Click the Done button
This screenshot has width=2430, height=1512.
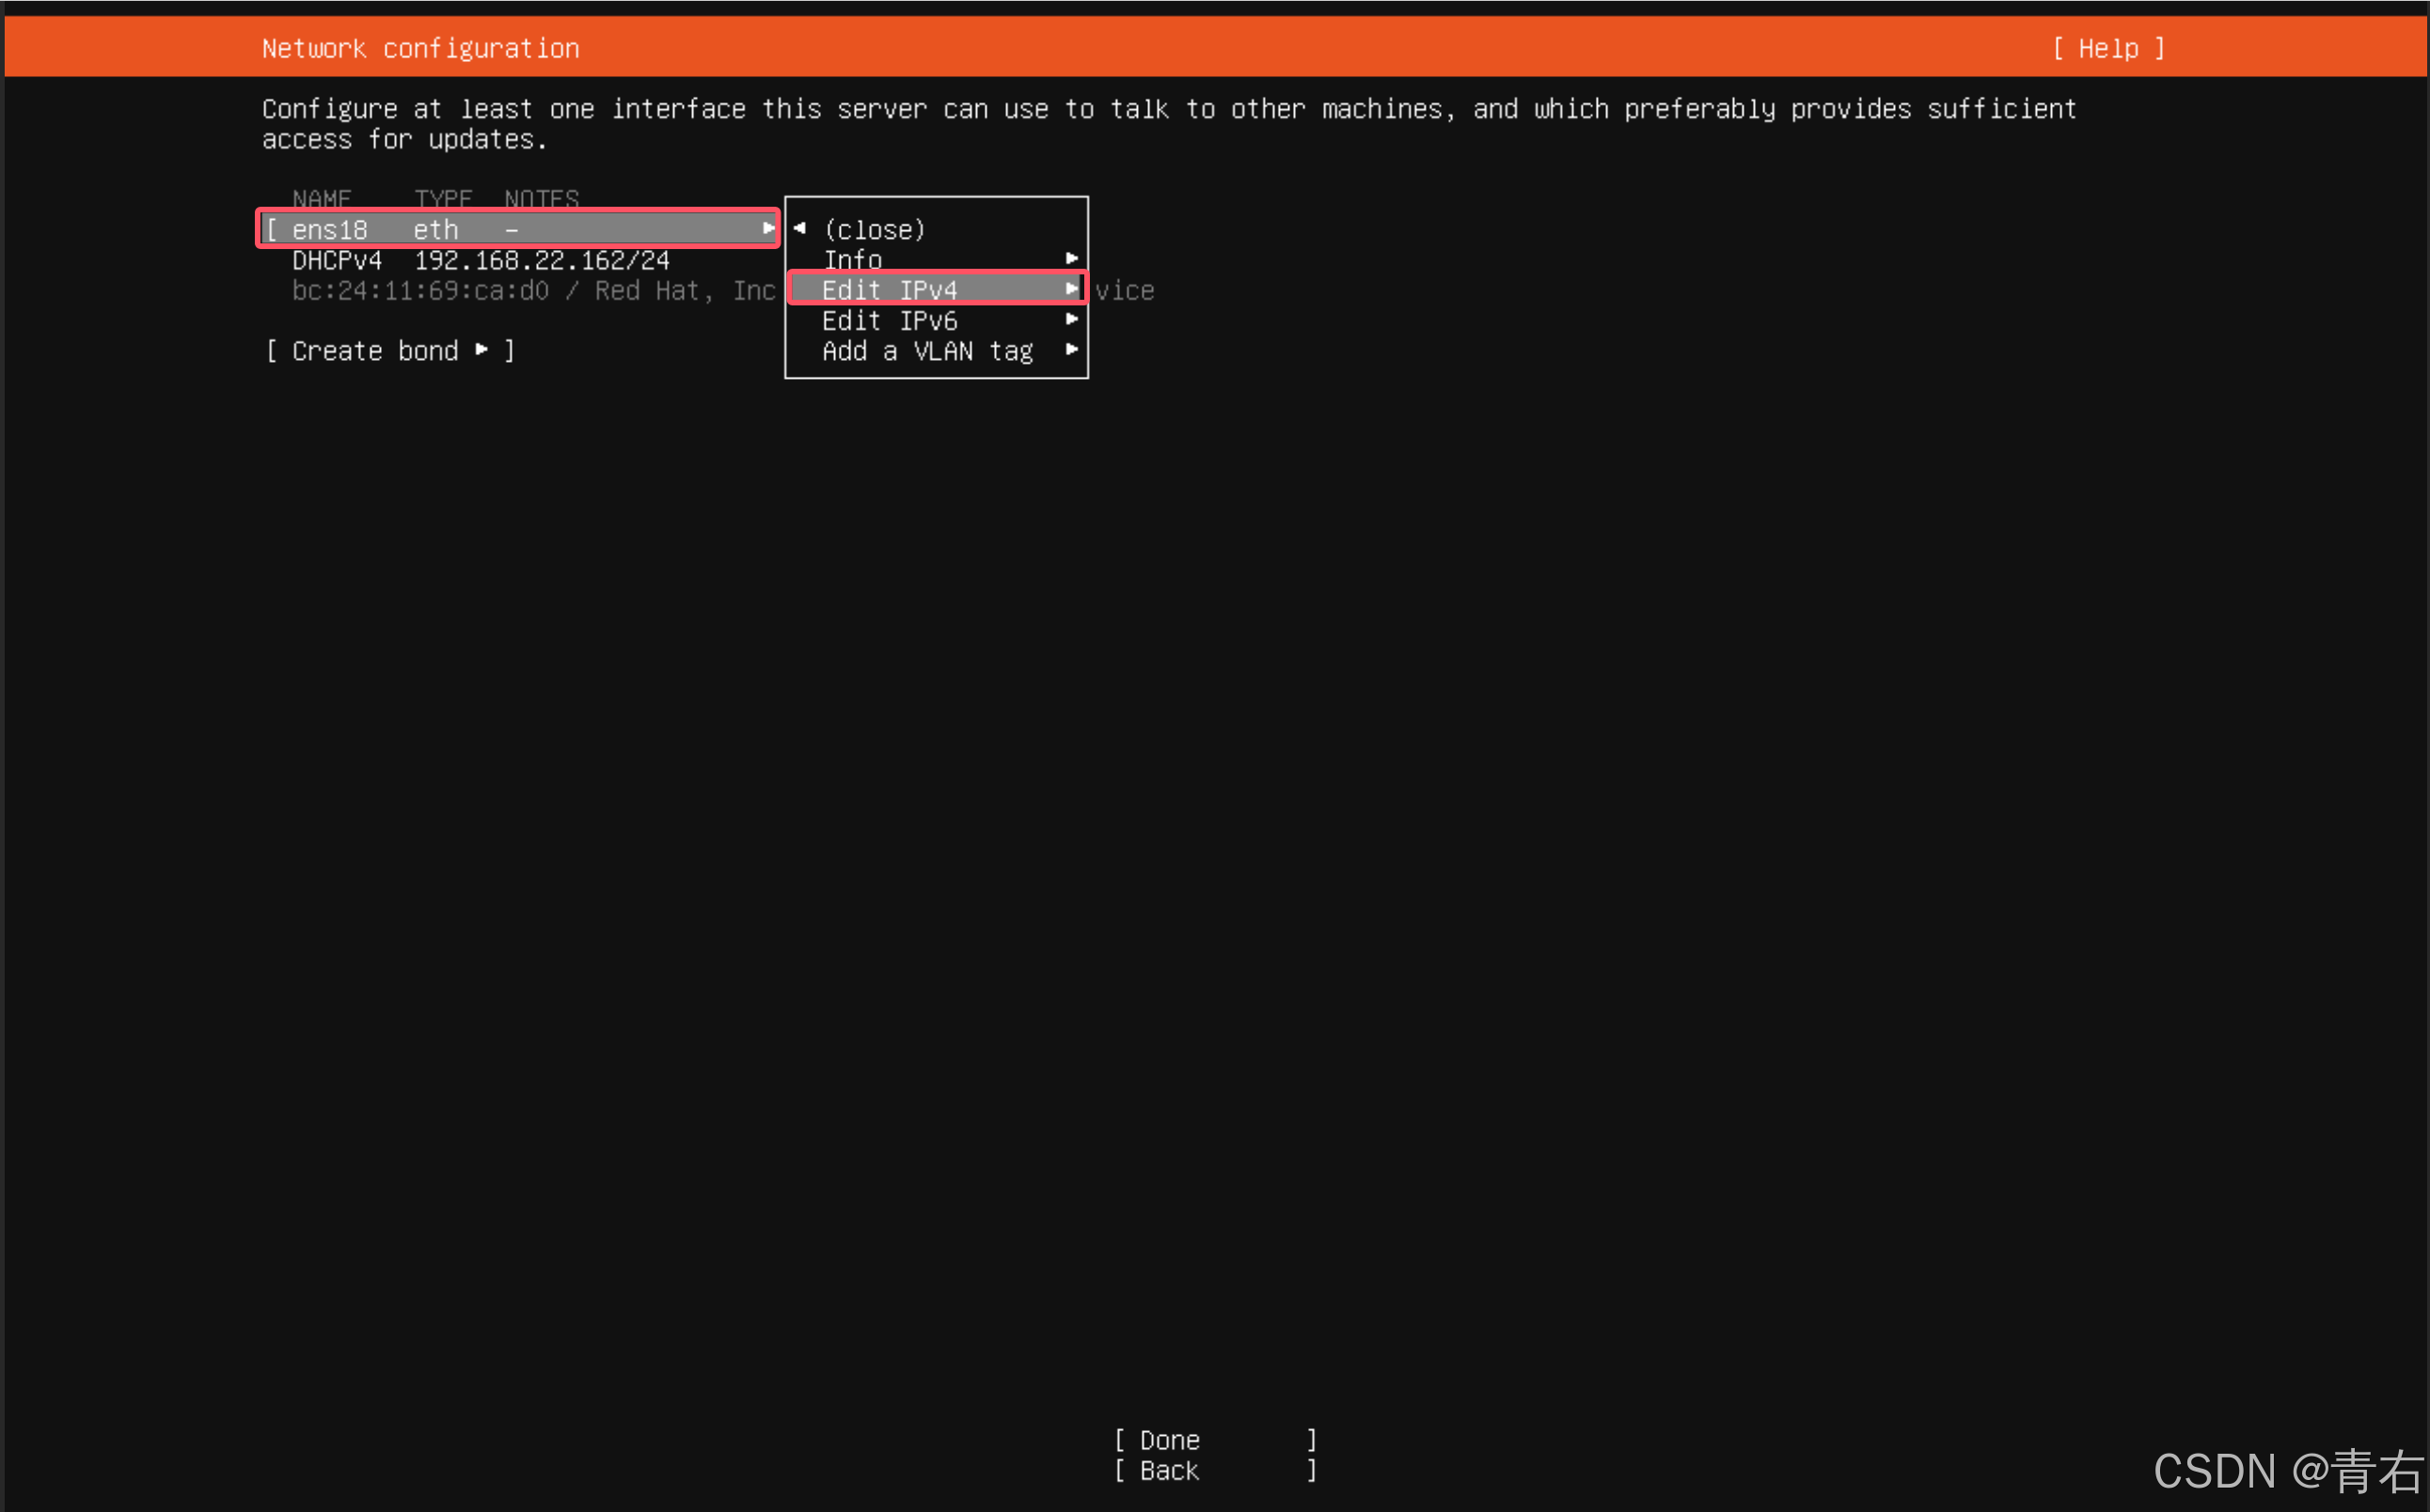click(x=1169, y=1440)
